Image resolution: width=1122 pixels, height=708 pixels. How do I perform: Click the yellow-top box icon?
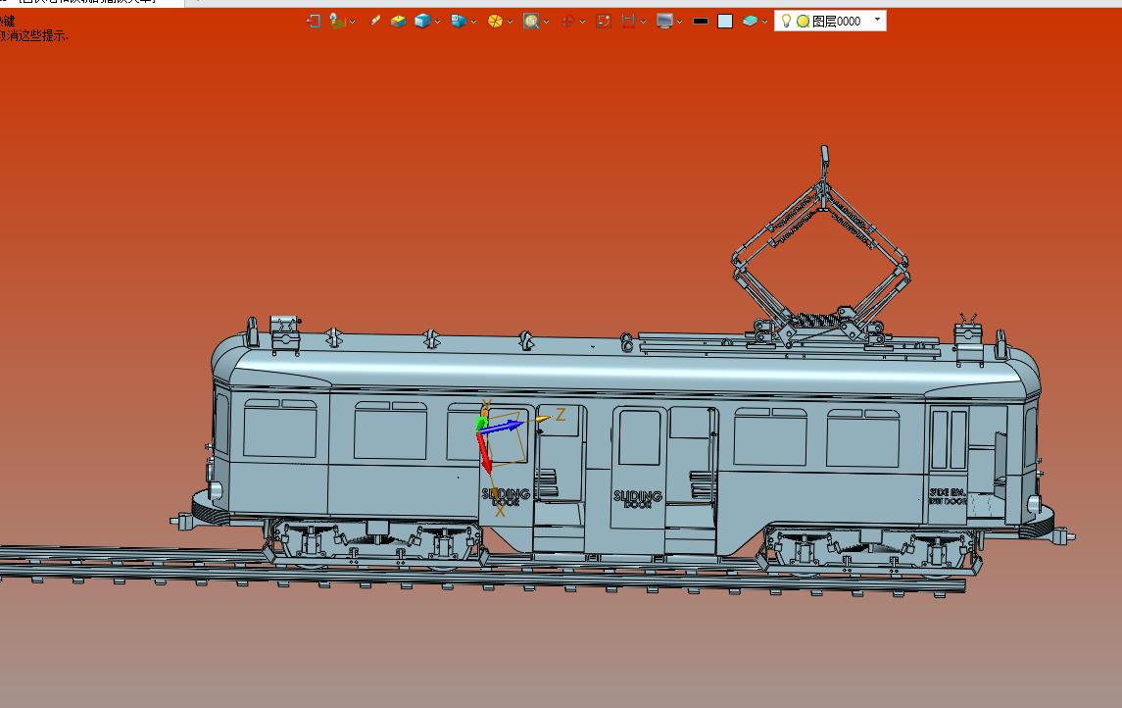tap(399, 21)
